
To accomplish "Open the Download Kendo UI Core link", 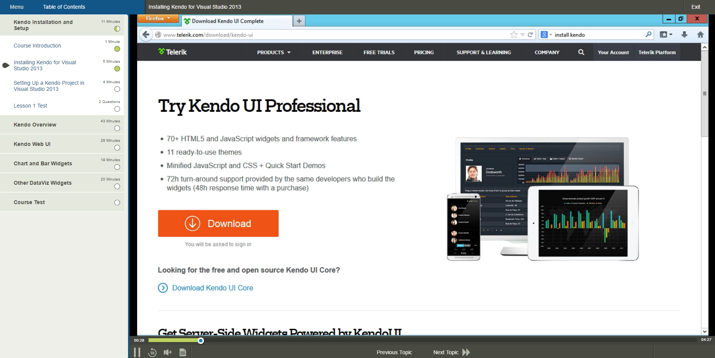I will coord(212,288).
